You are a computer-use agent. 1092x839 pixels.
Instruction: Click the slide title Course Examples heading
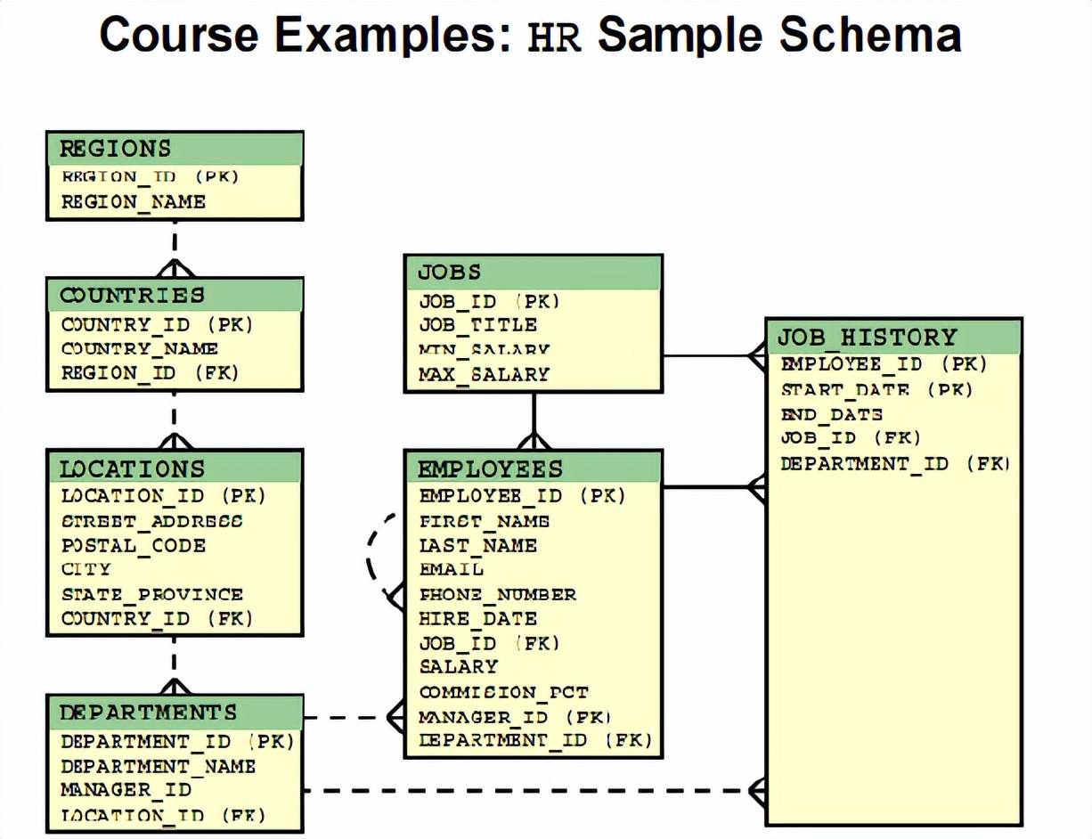532,36
